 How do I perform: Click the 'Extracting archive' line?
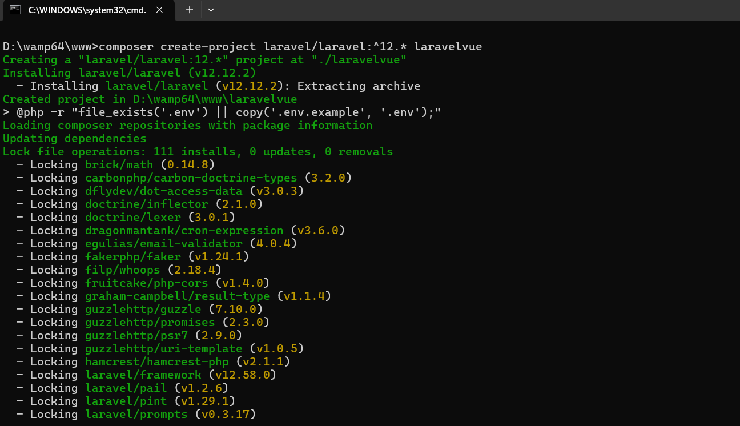219,86
